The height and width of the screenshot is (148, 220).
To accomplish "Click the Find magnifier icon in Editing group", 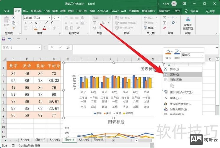I will click(173, 23).
